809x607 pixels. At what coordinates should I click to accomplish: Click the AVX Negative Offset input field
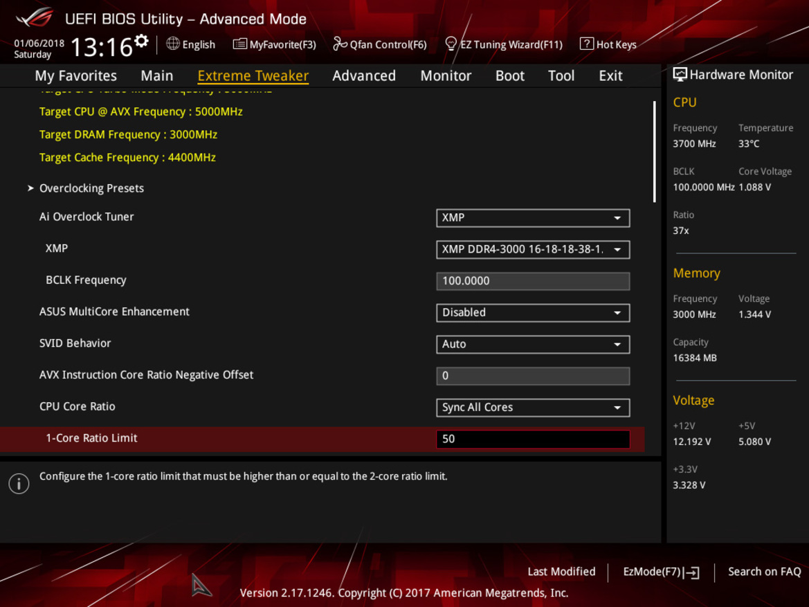(533, 376)
